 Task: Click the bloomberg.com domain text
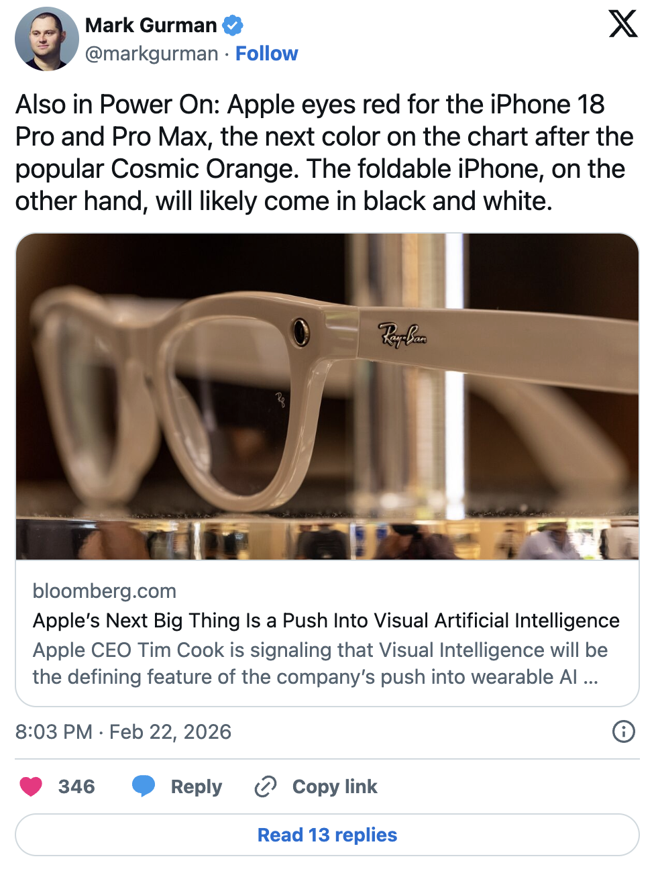tap(105, 591)
